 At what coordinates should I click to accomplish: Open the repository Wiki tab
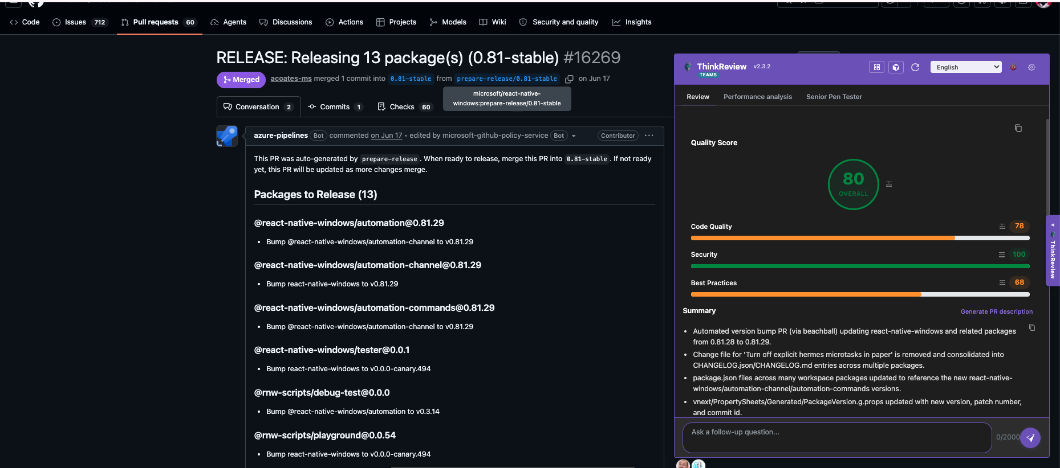(x=493, y=22)
